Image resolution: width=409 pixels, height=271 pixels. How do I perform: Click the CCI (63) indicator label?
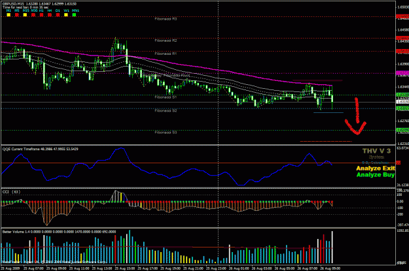11,192
